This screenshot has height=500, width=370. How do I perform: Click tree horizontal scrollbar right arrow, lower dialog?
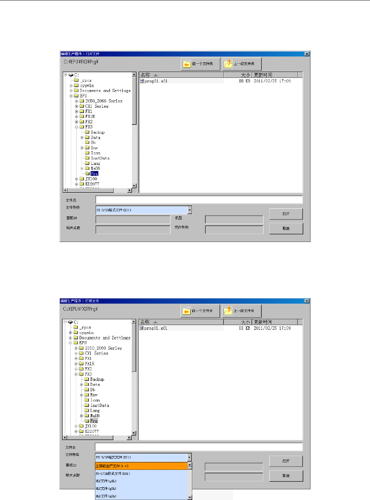(129, 437)
